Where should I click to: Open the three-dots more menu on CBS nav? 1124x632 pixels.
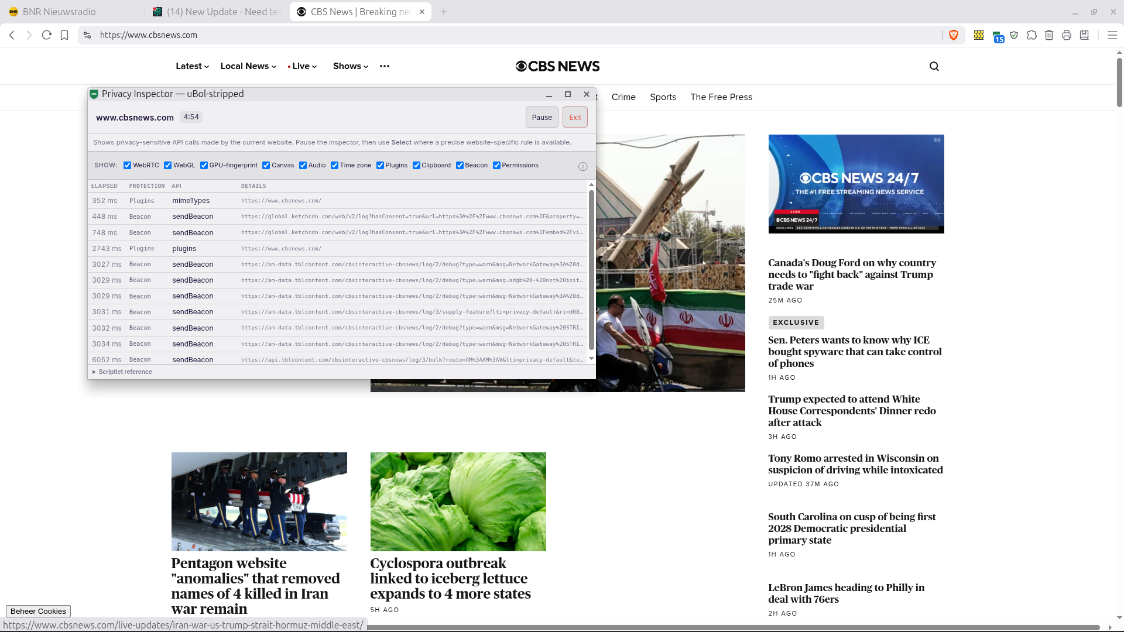point(385,66)
